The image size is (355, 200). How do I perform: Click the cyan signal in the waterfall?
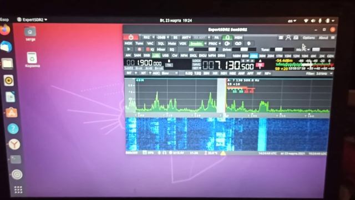coord(262,134)
